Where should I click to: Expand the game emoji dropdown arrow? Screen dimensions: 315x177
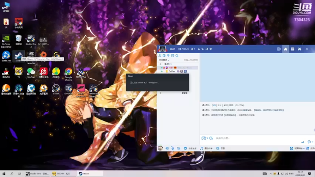208,138
